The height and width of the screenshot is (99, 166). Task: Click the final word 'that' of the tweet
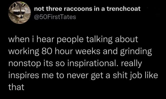pyautogui.click(x=16, y=87)
